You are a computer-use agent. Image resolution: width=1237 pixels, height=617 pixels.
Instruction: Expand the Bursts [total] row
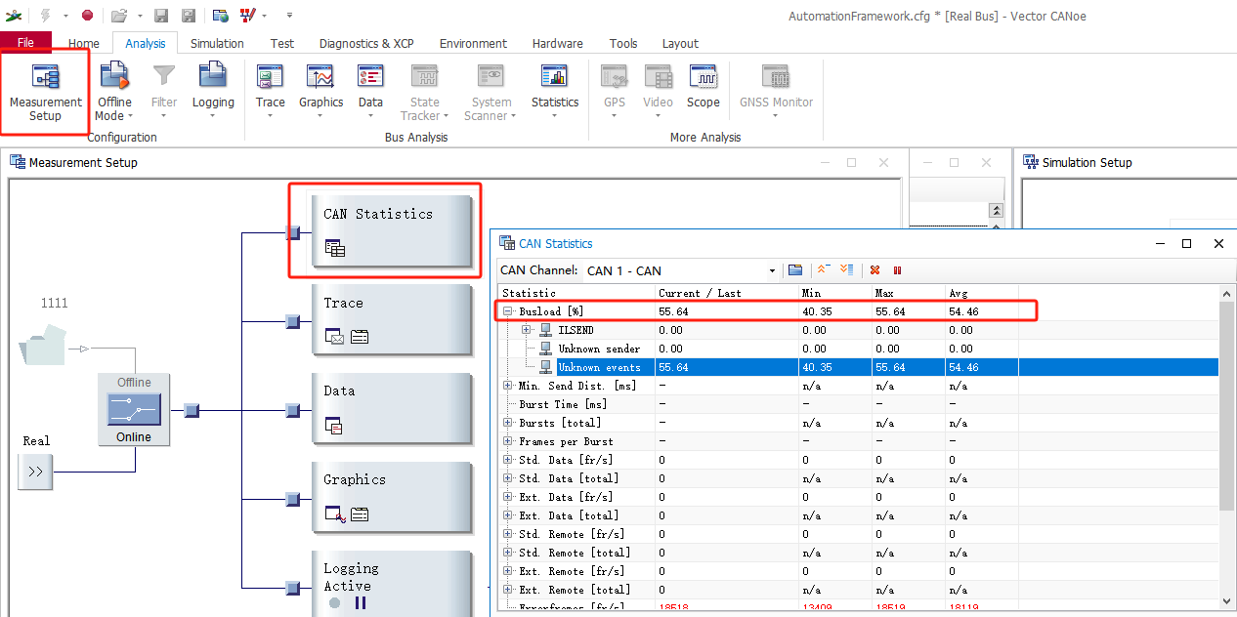[507, 423]
